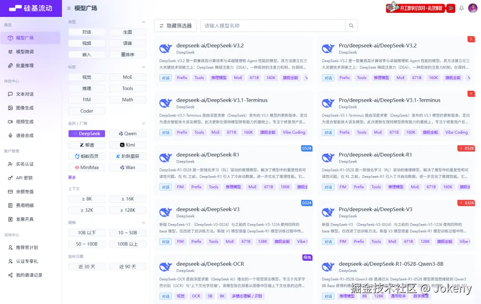This screenshot has height=304, width=481.
Task: Toggle the Coder tag filter
Action: [x=86, y=111]
